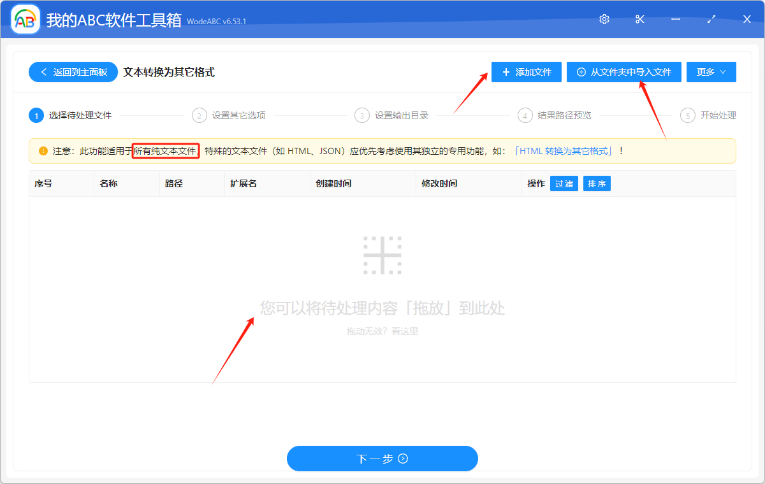This screenshot has width=765, height=484.
Task: Click the 拖动无效？看这里 help link
Action: pyautogui.click(x=382, y=331)
